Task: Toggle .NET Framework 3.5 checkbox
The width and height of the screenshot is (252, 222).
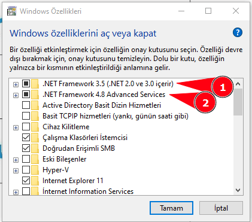Action: click(26, 83)
